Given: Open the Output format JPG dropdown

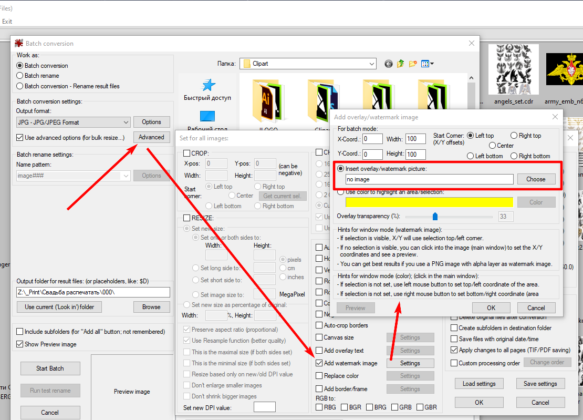Looking at the screenshot, I should (74, 122).
